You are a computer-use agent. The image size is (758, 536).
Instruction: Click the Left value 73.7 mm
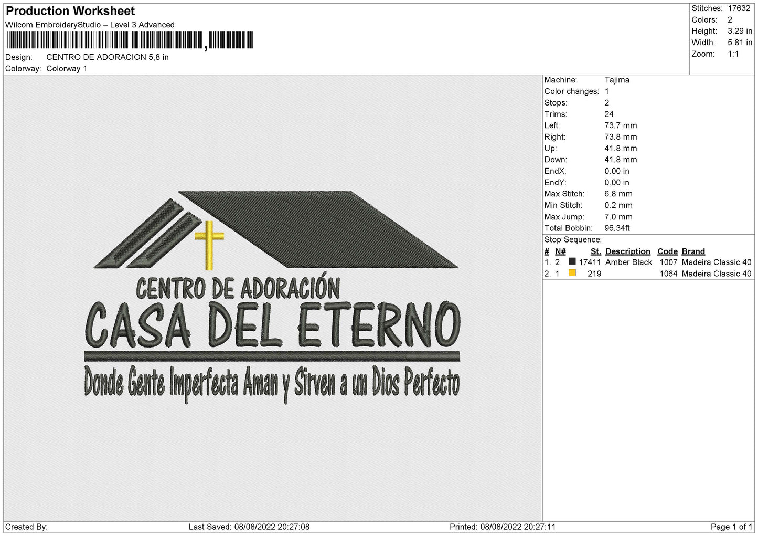pyautogui.click(x=621, y=125)
